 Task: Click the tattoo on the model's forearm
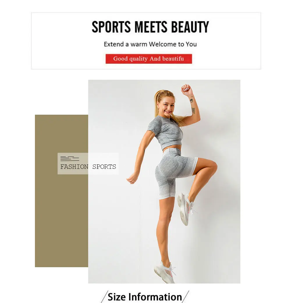coord(192,106)
